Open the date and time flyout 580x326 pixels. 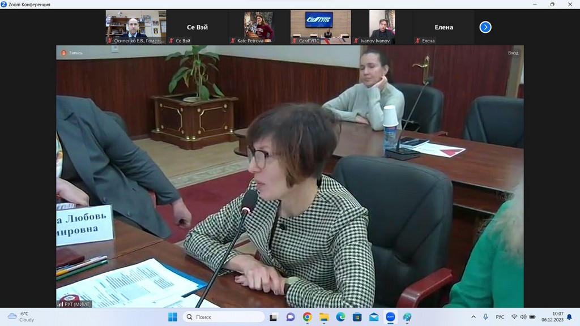point(552,317)
